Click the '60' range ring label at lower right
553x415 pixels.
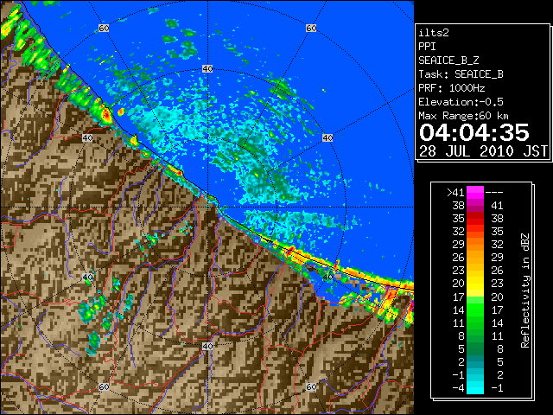click(x=311, y=386)
